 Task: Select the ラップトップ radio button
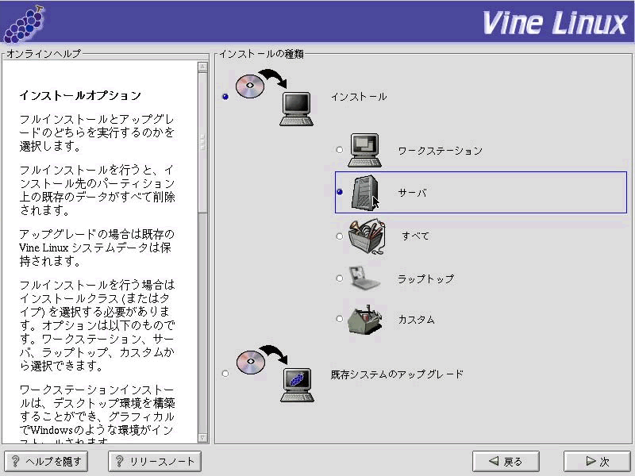[x=340, y=278]
